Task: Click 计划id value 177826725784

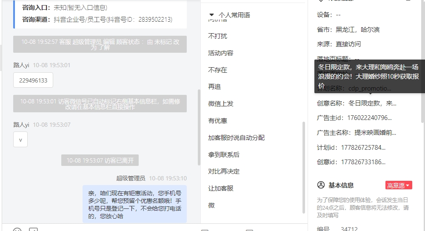Action: (363, 148)
